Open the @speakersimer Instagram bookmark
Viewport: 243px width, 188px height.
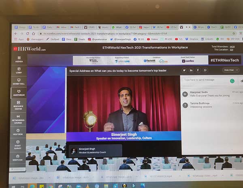point(98,39)
